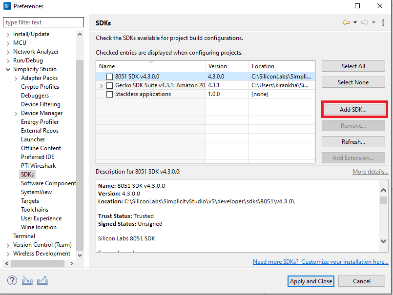
Task: Click the export preferences icon
Action: (42, 281)
